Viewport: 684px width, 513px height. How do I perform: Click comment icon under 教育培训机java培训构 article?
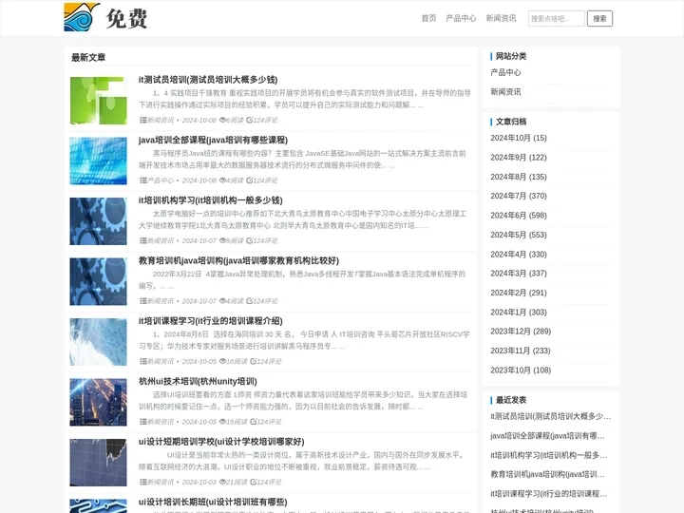tap(249, 301)
